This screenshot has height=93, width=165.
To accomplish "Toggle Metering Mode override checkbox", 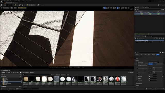I will pos(137,62).
